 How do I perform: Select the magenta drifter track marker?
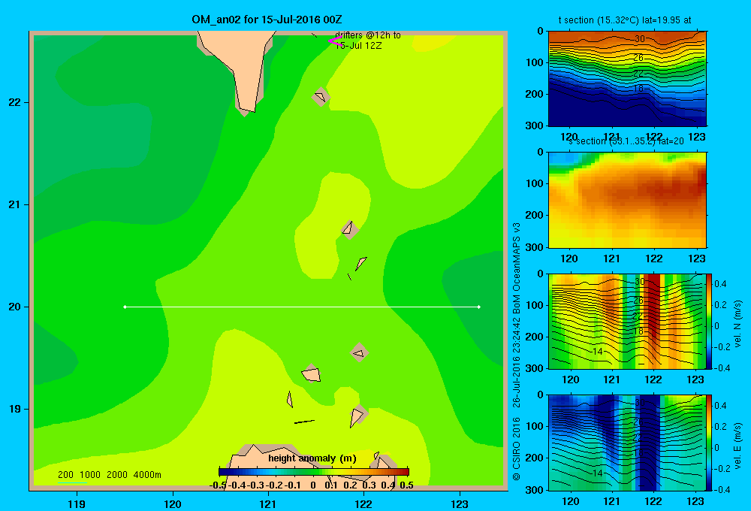(334, 41)
